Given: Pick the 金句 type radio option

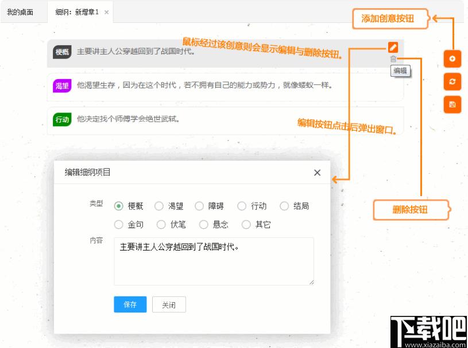Looking at the screenshot, I should (x=119, y=225).
